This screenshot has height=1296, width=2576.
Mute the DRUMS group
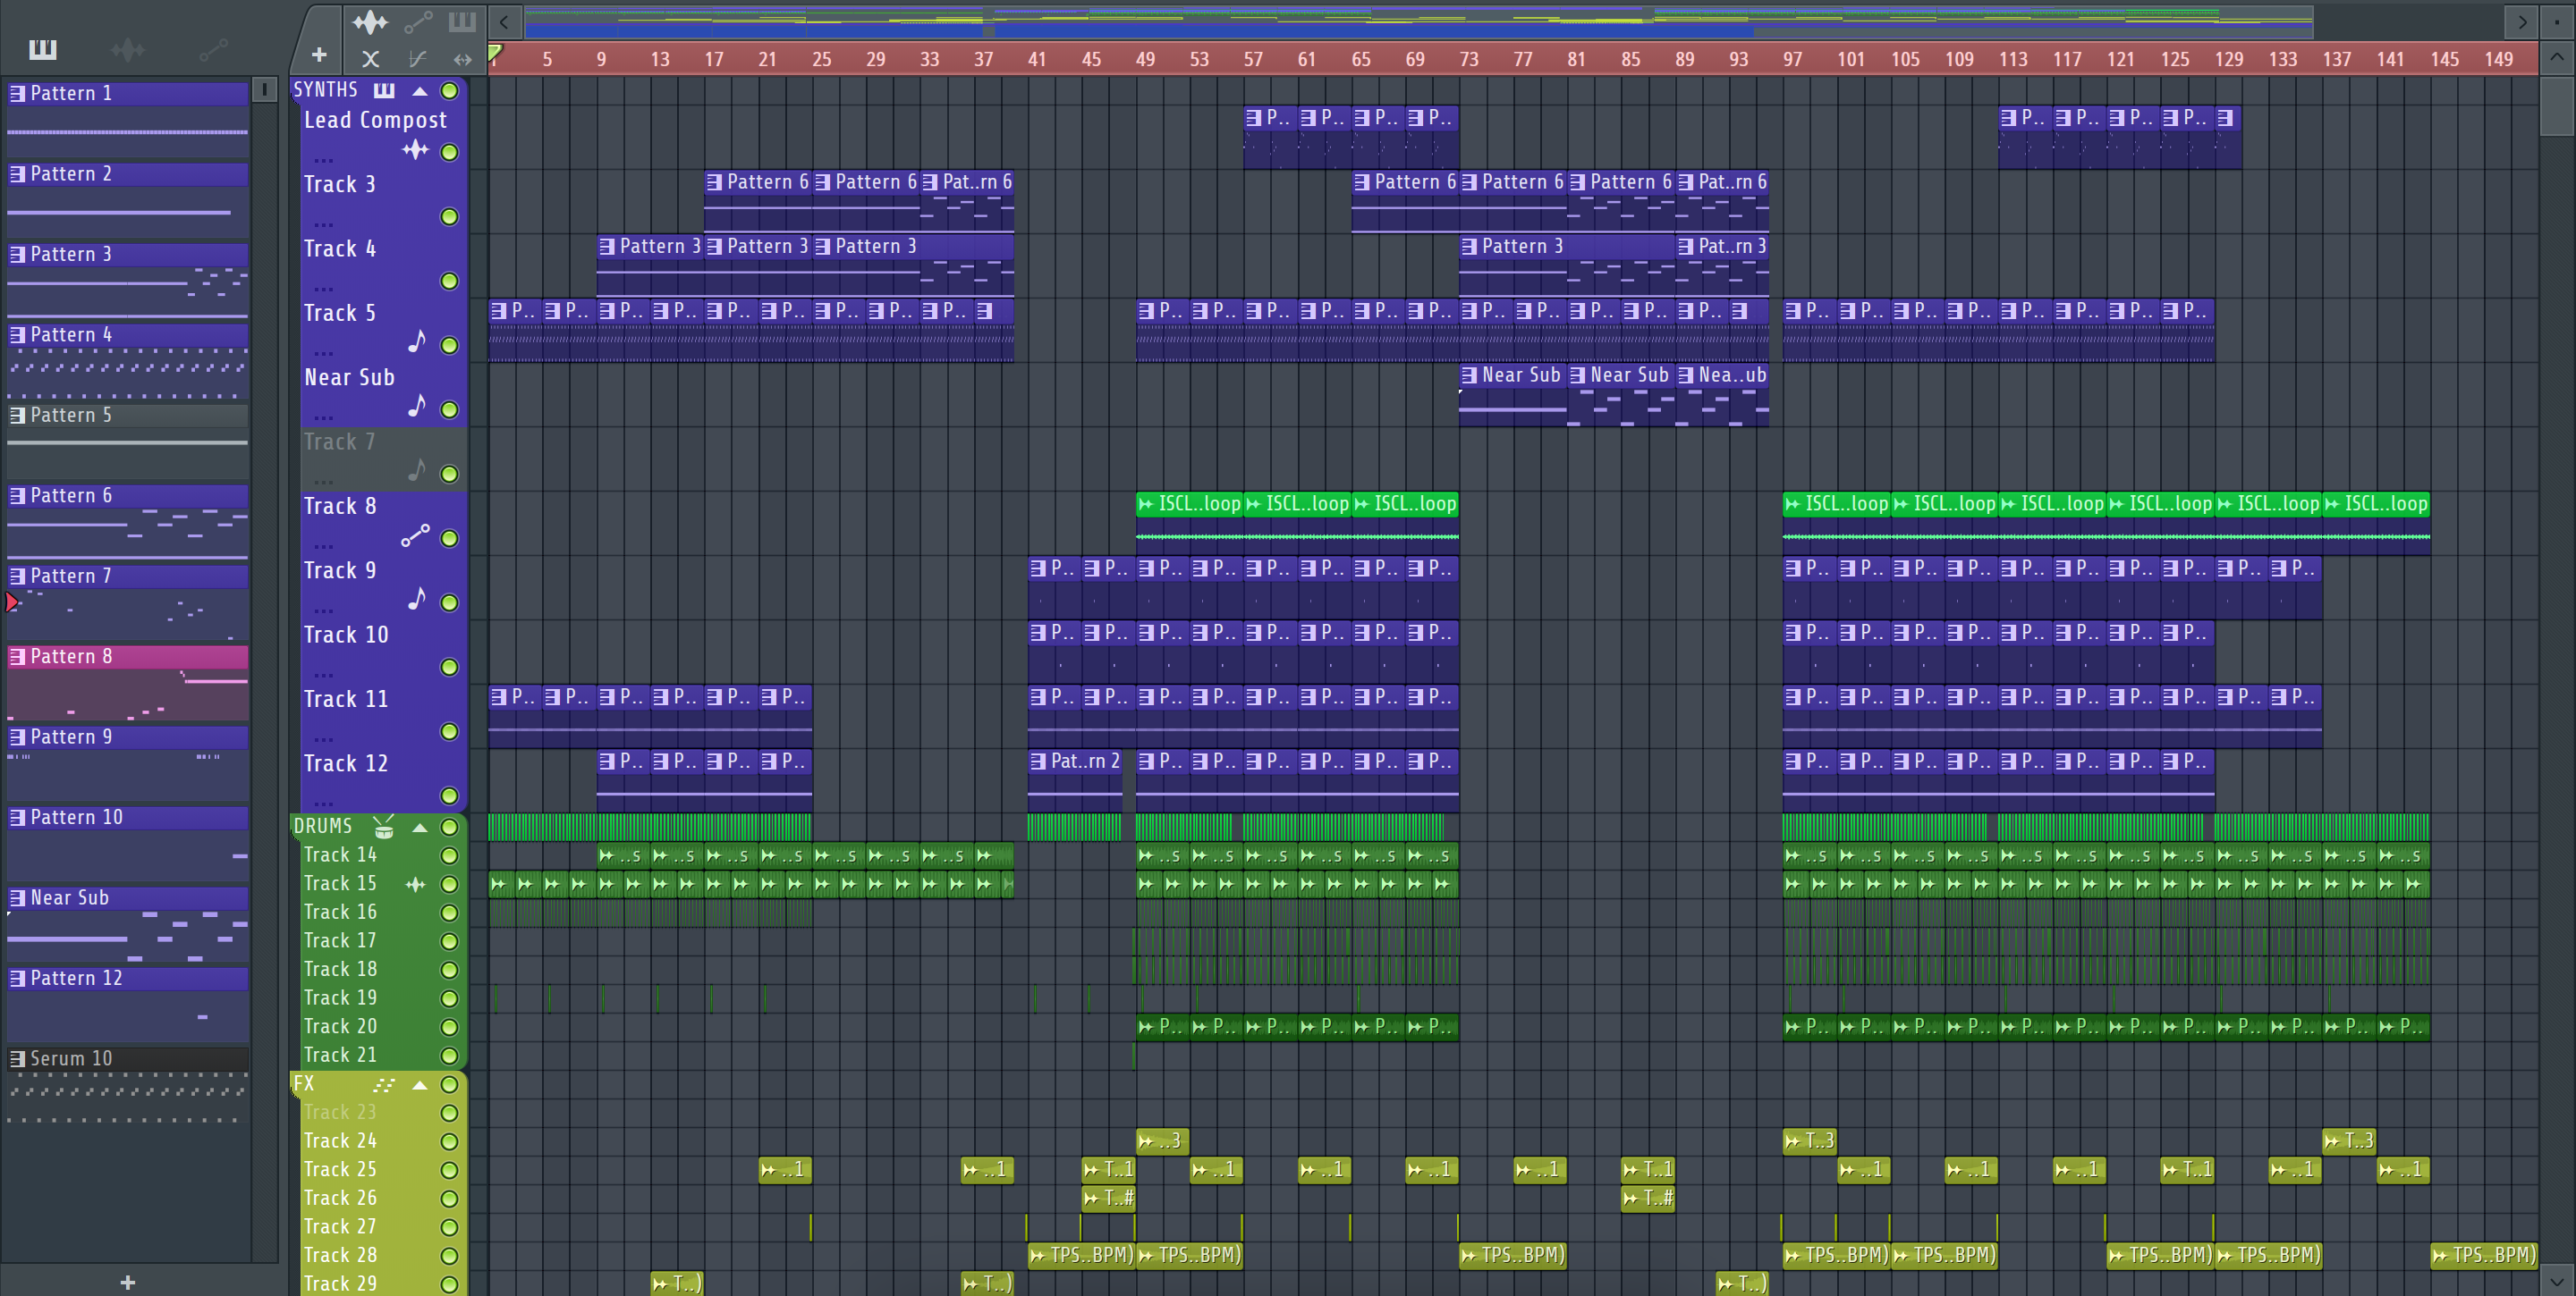click(x=450, y=828)
